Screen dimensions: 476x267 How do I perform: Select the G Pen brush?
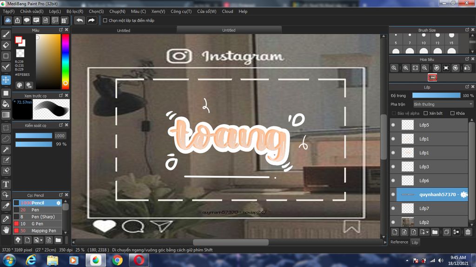pos(37,224)
